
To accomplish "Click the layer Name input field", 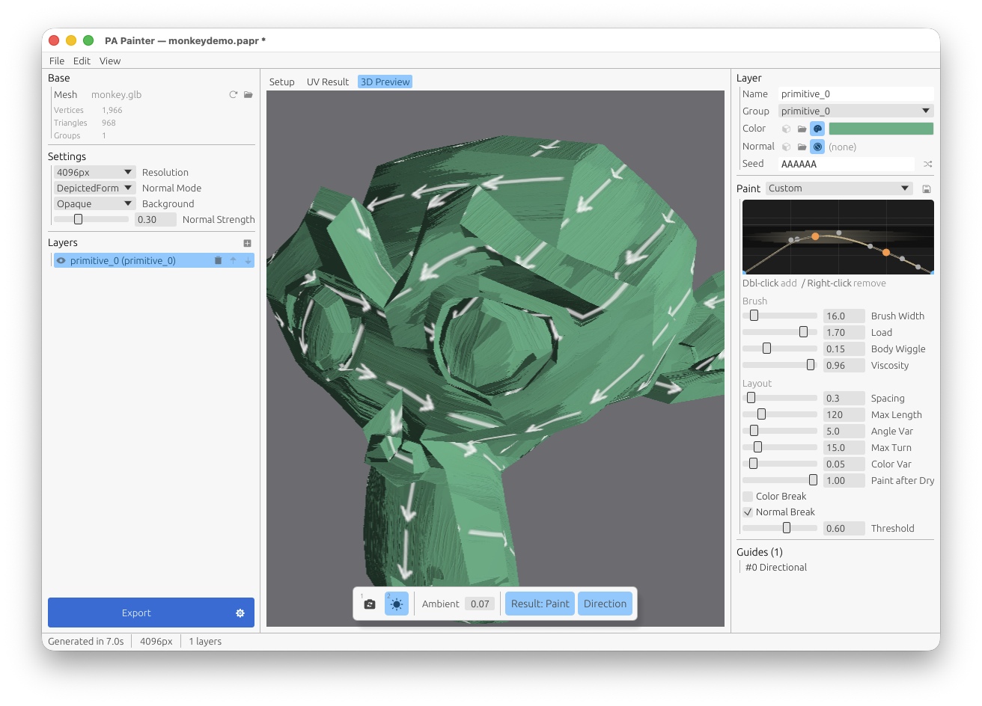I will point(856,94).
